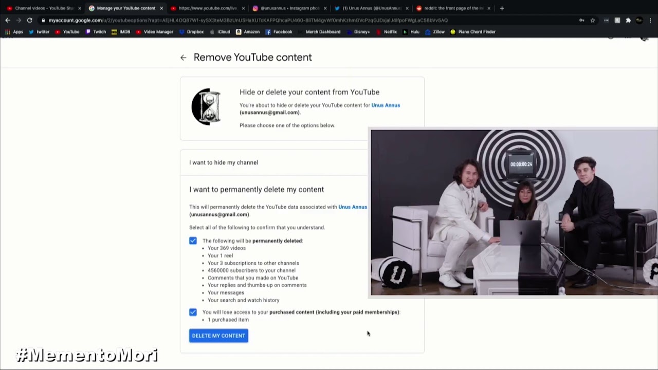Click the browser forward arrow
The image size is (658, 370).
tap(19, 20)
